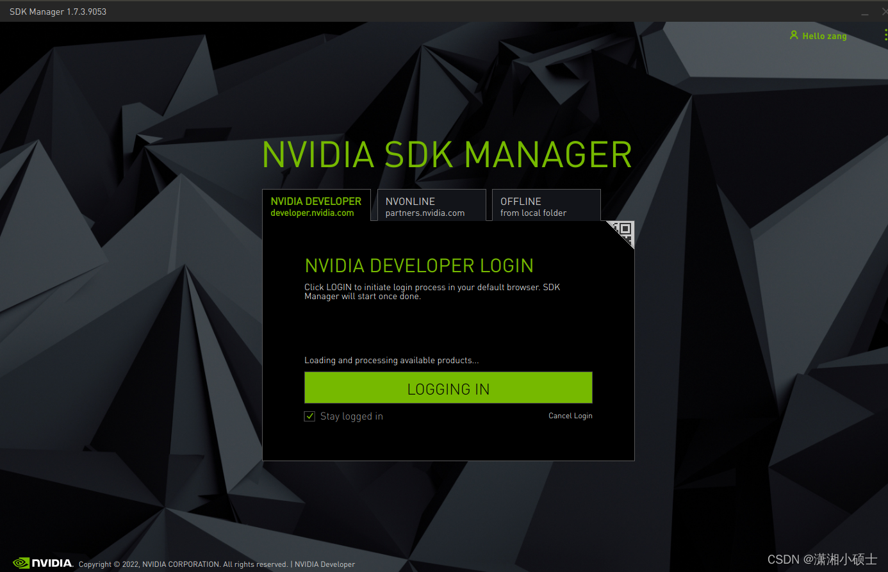Click the NVIDIA logo in the footer
The height and width of the screenshot is (572, 888).
click(x=43, y=563)
